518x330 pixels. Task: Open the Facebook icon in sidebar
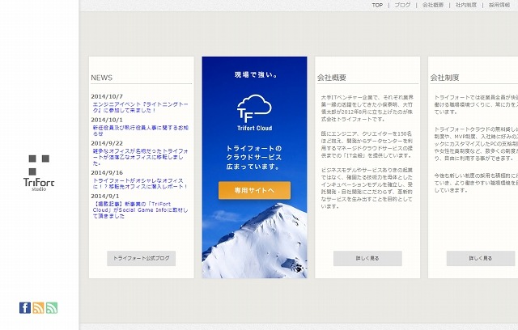25,307
